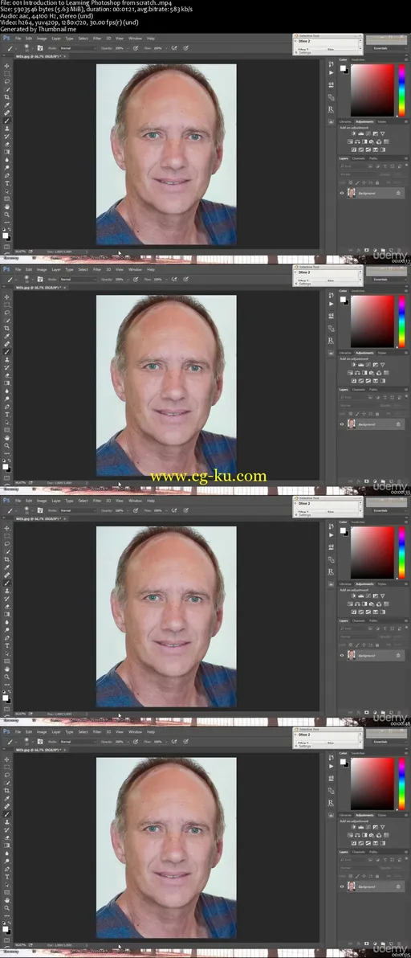Select the Zoom tool in the third frame

6,677
